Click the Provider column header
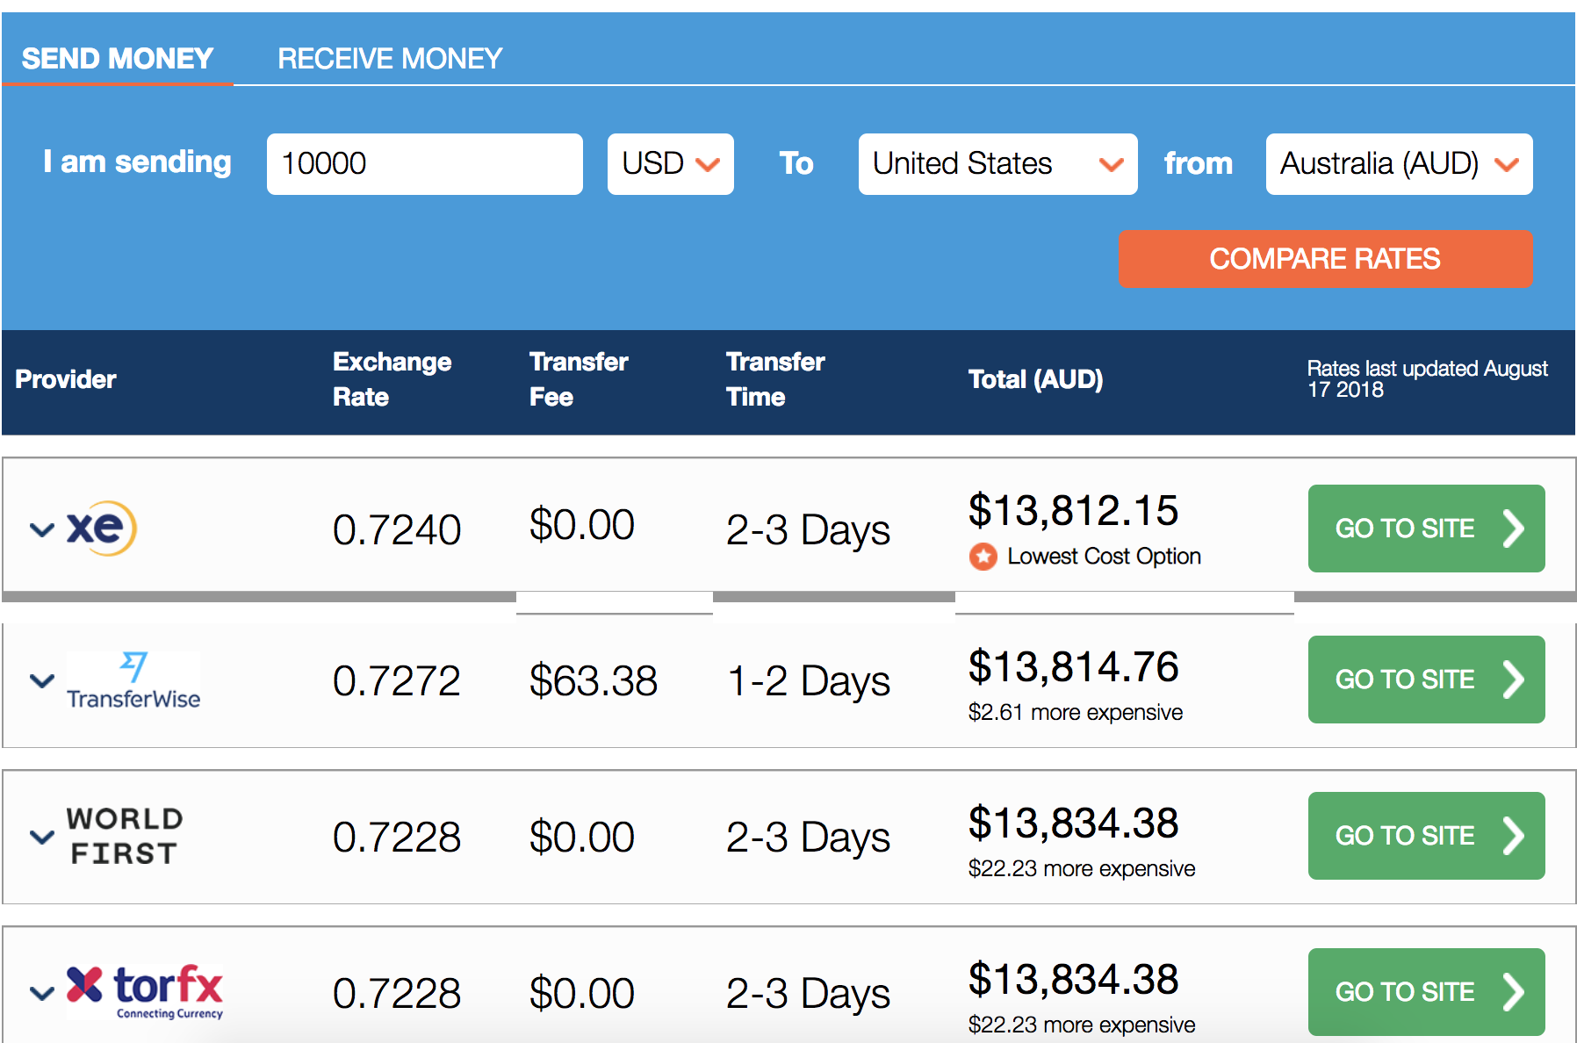This screenshot has width=1577, height=1043. tap(66, 379)
